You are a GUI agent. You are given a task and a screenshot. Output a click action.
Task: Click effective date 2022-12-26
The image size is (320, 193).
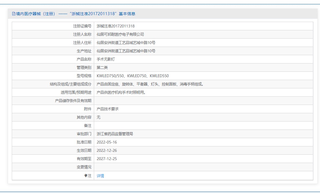[x=107, y=150]
